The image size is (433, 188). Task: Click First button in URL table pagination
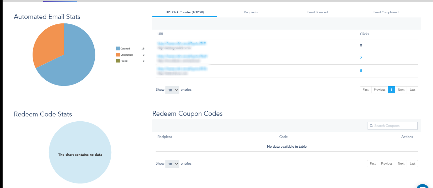coord(366,90)
